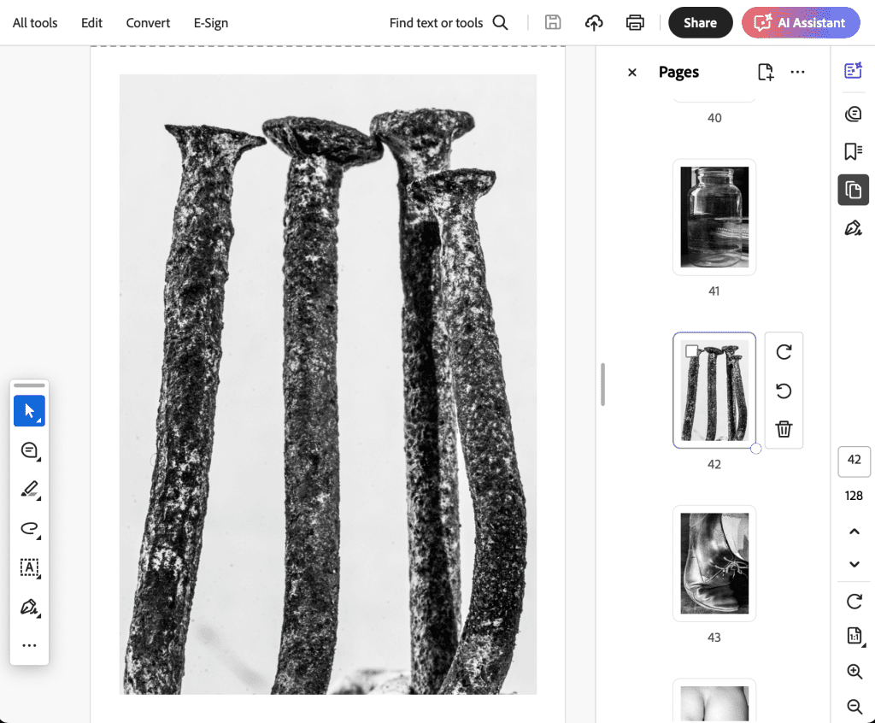
Task: Choose the freehand Draw tool
Action: [x=29, y=528]
